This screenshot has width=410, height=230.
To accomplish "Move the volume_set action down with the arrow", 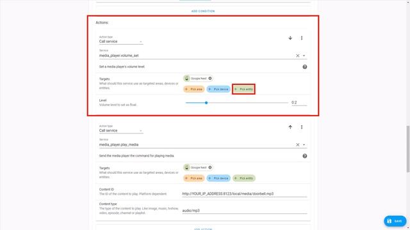I will click(x=290, y=38).
